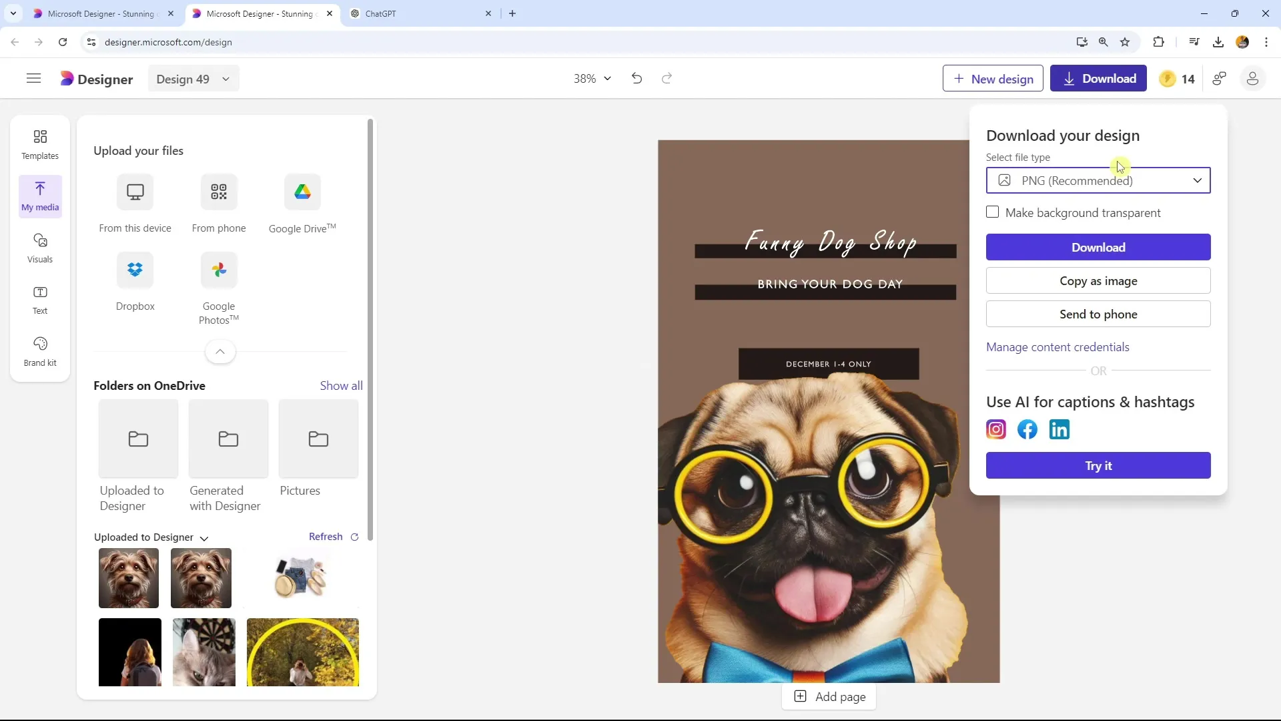Viewport: 1281px width, 721px height.
Task: Click the Copy as image link
Action: [x=1098, y=281]
